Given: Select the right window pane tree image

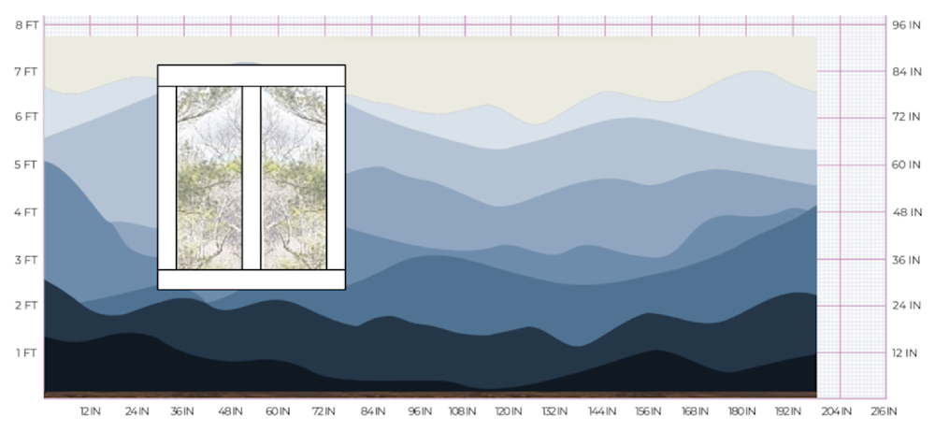Looking at the screenshot, I should pyautogui.click(x=293, y=178).
